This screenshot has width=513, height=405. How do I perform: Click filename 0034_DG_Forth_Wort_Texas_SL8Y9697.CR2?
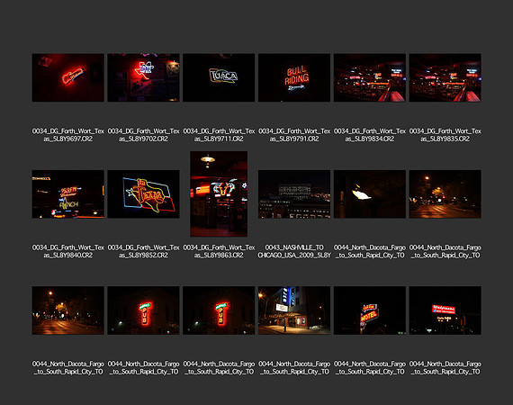coord(68,135)
